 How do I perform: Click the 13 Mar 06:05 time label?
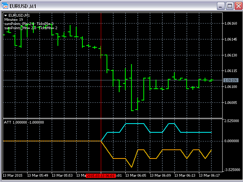139,176
